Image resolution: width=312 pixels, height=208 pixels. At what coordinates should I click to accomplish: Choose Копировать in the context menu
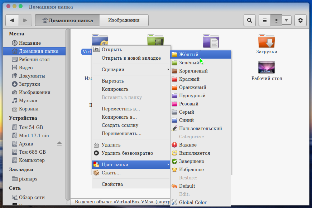[131, 89]
